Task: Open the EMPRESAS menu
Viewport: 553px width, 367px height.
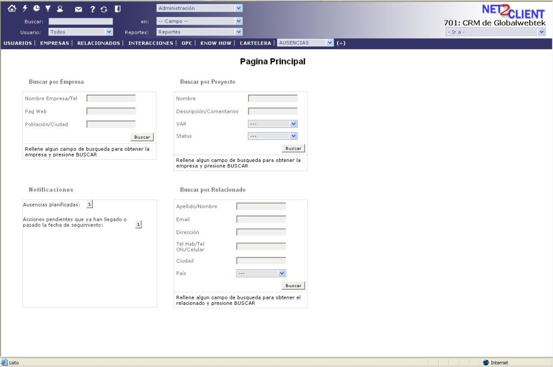Action: tap(55, 43)
